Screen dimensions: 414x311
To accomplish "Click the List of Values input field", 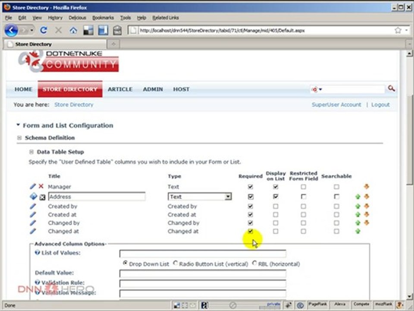I will 203,254.
